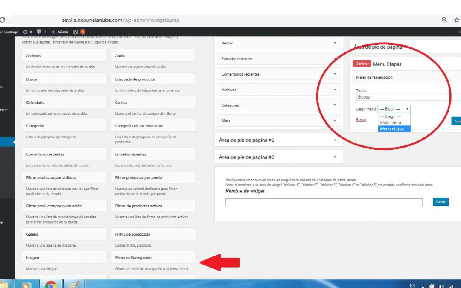This screenshot has width=461, height=288.
Task: Expand the Área de pie de página #1 panel
Action: (x=335, y=140)
